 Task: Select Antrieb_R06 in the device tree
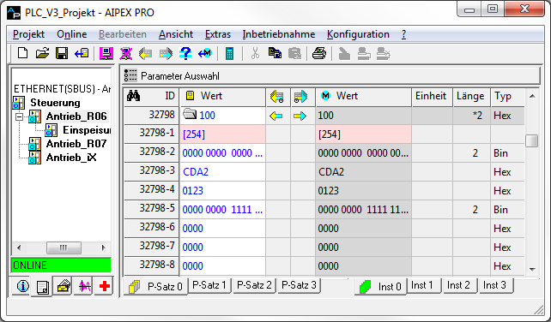[76, 116]
